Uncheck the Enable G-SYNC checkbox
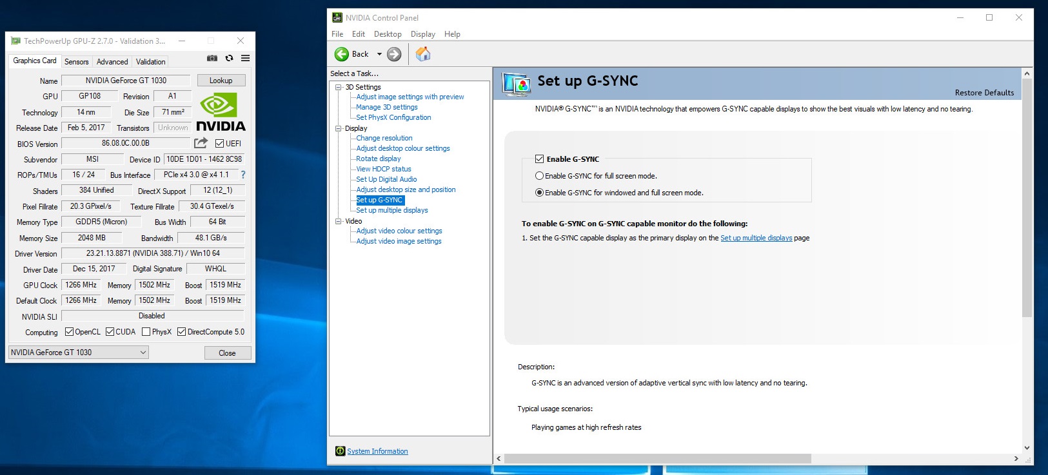This screenshot has height=475, width=1048. coord(539,159)
